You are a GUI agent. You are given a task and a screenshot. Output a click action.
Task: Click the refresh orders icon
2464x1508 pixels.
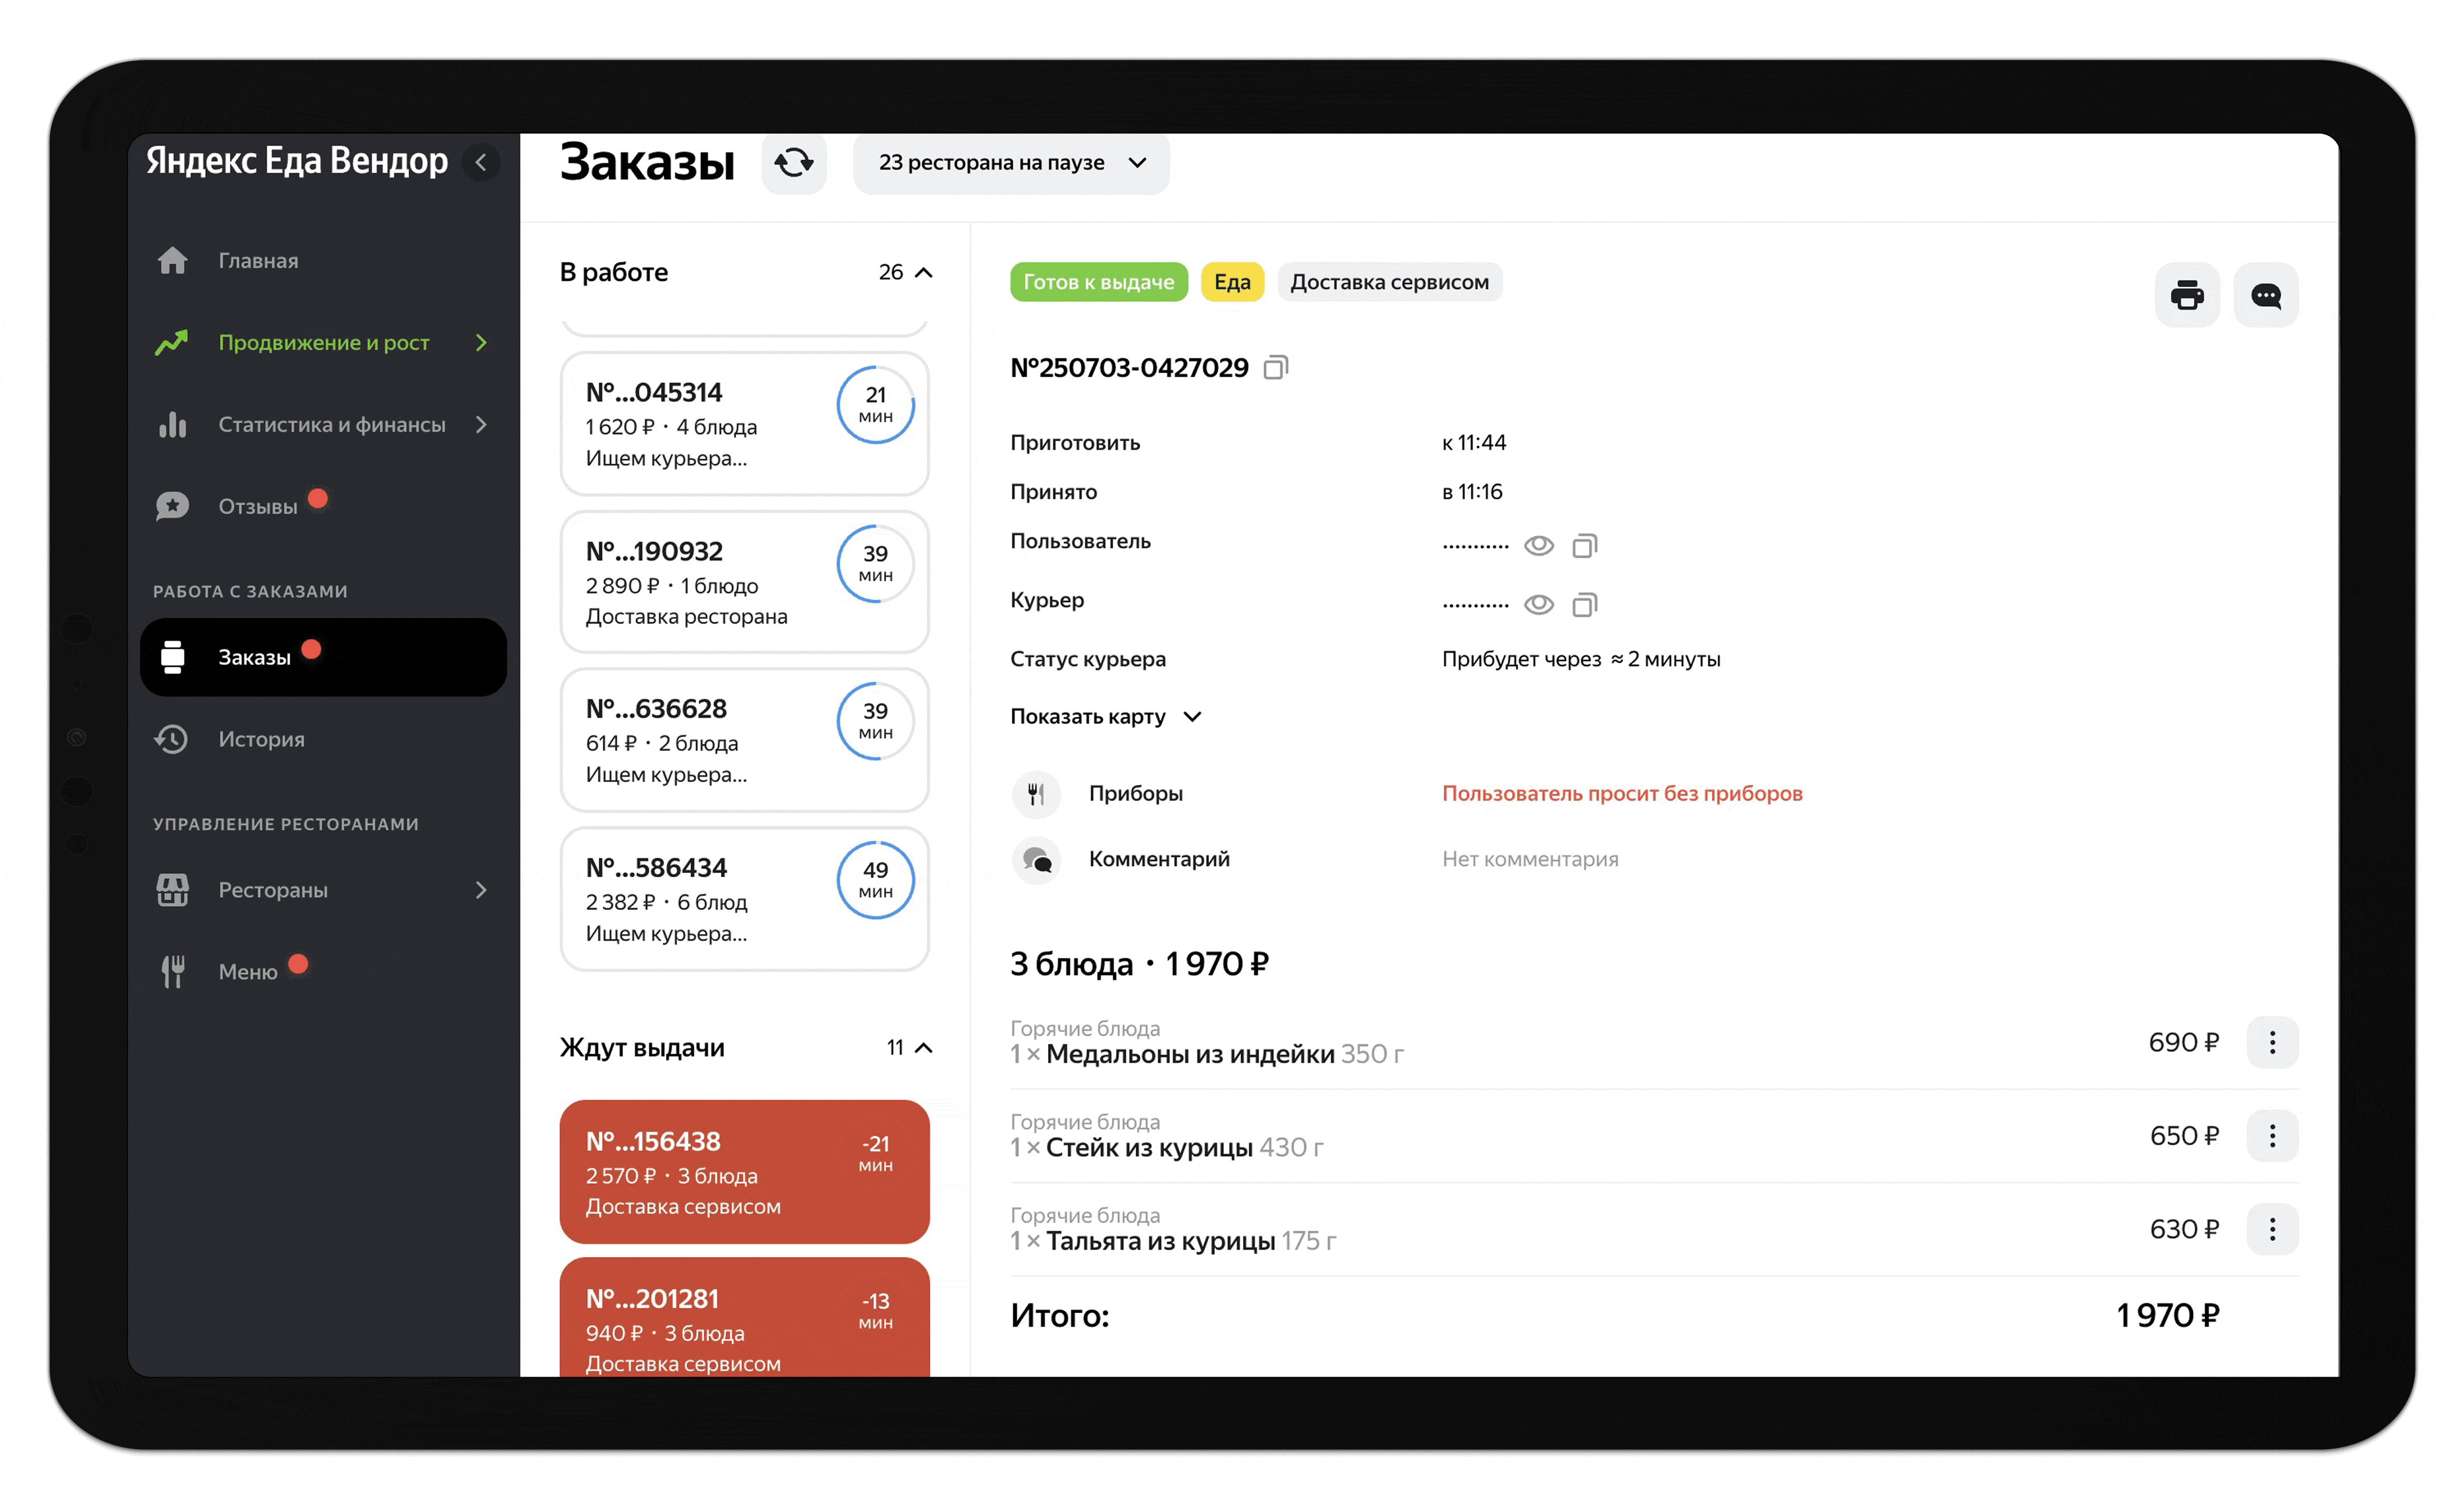(793, 162)
